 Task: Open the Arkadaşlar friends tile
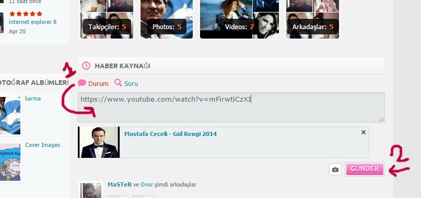(312, 19)
